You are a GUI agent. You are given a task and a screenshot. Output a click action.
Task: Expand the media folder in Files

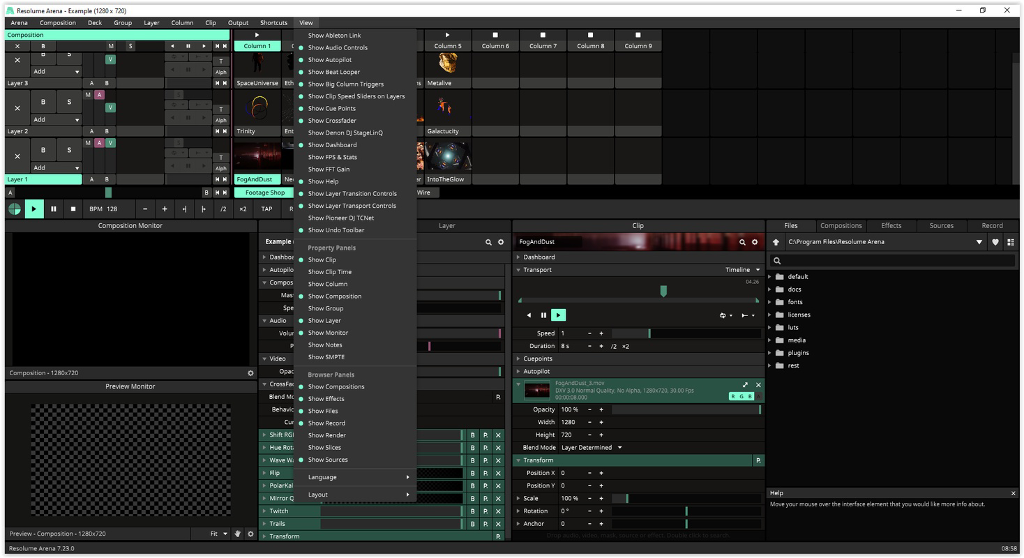[770, 340]
